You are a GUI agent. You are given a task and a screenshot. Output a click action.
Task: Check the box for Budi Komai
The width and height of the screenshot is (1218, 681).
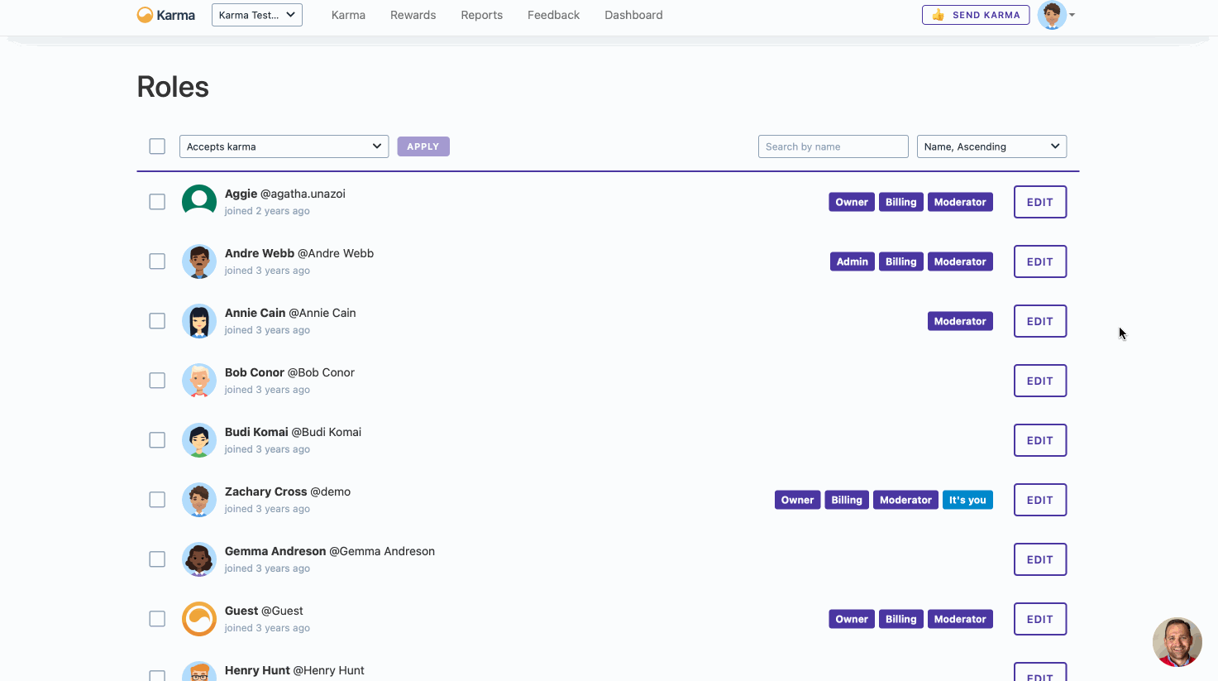[157, 440]
